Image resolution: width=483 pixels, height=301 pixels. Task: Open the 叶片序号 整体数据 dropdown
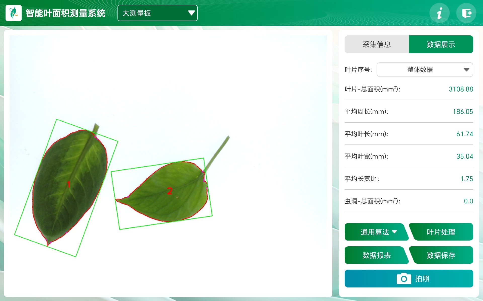click(425, 69)
